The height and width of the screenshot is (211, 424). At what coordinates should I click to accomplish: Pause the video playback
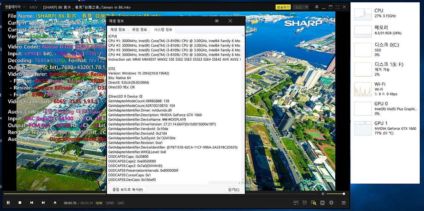[x=8, y=203]
